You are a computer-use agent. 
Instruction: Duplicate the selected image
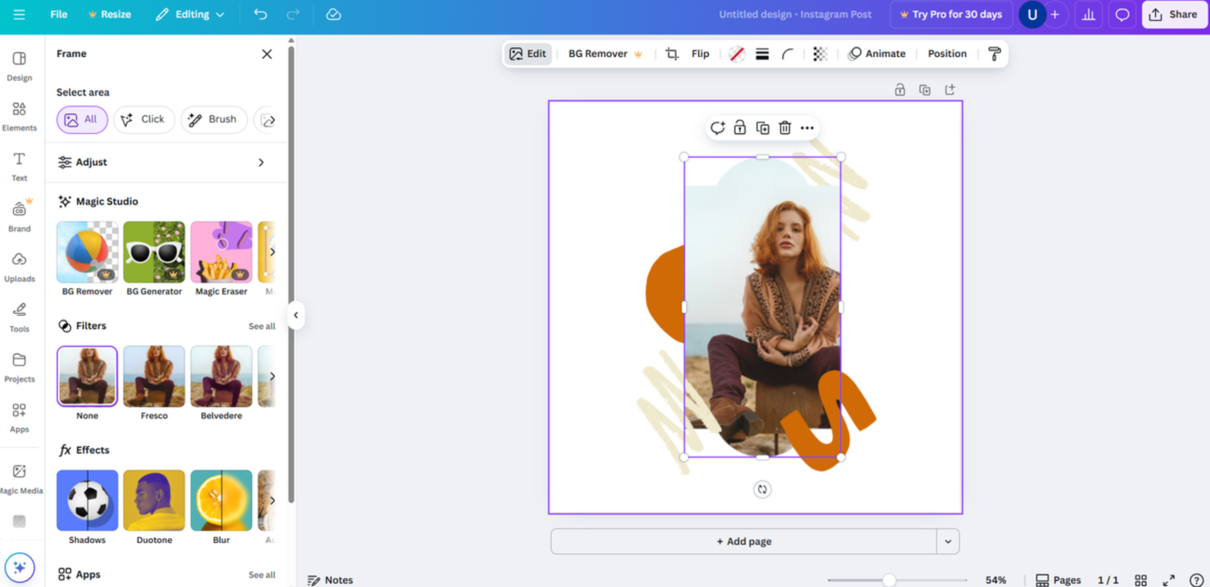point(762,128)
